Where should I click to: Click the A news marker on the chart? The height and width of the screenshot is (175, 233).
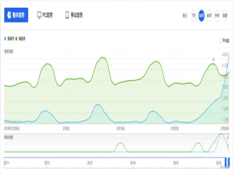point(214,60)
